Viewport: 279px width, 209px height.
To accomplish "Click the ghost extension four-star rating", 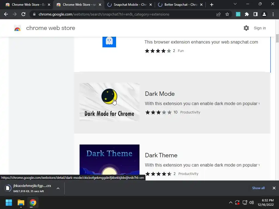I will pyautogui.click(x=158, y=51).
